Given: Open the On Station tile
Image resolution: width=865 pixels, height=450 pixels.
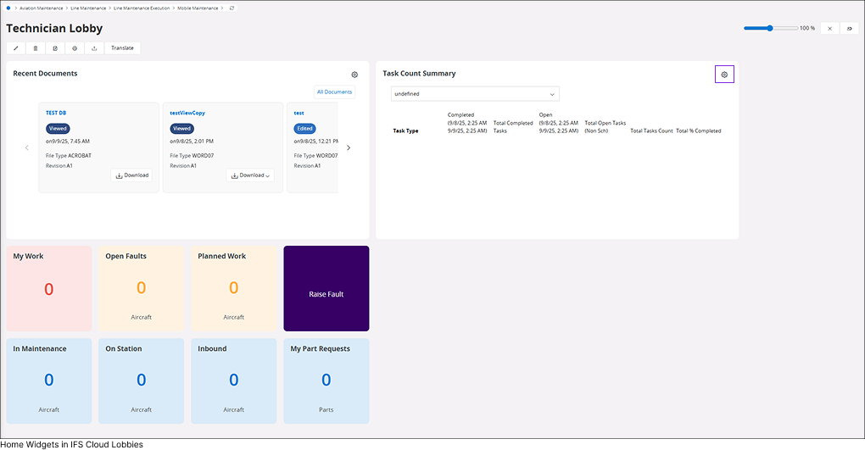Looking at the screenshot, I should tap(142, 381).
